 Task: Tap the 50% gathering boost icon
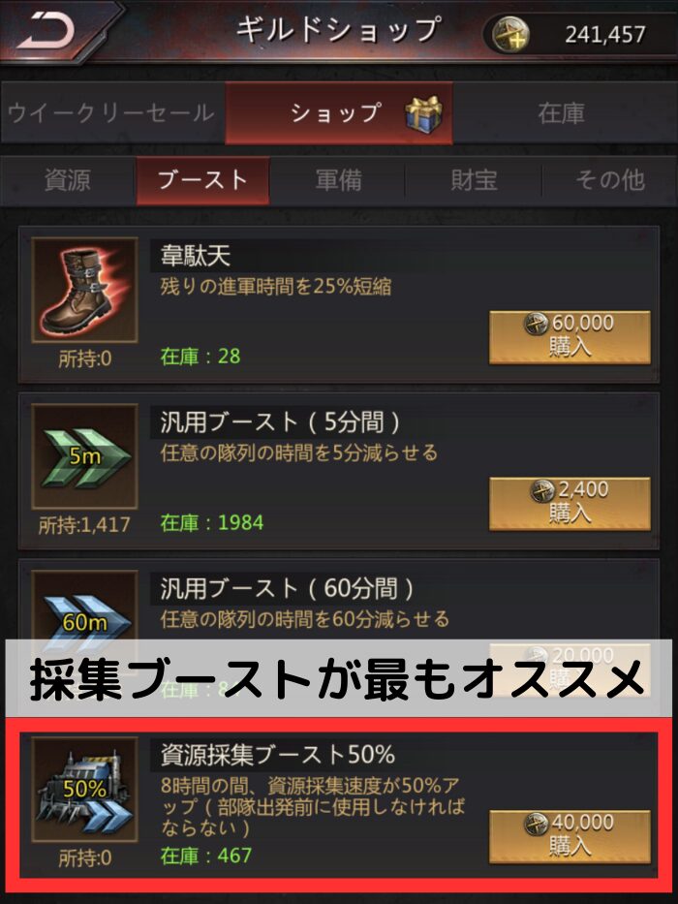pyautogui.click(x=85, y=790)
